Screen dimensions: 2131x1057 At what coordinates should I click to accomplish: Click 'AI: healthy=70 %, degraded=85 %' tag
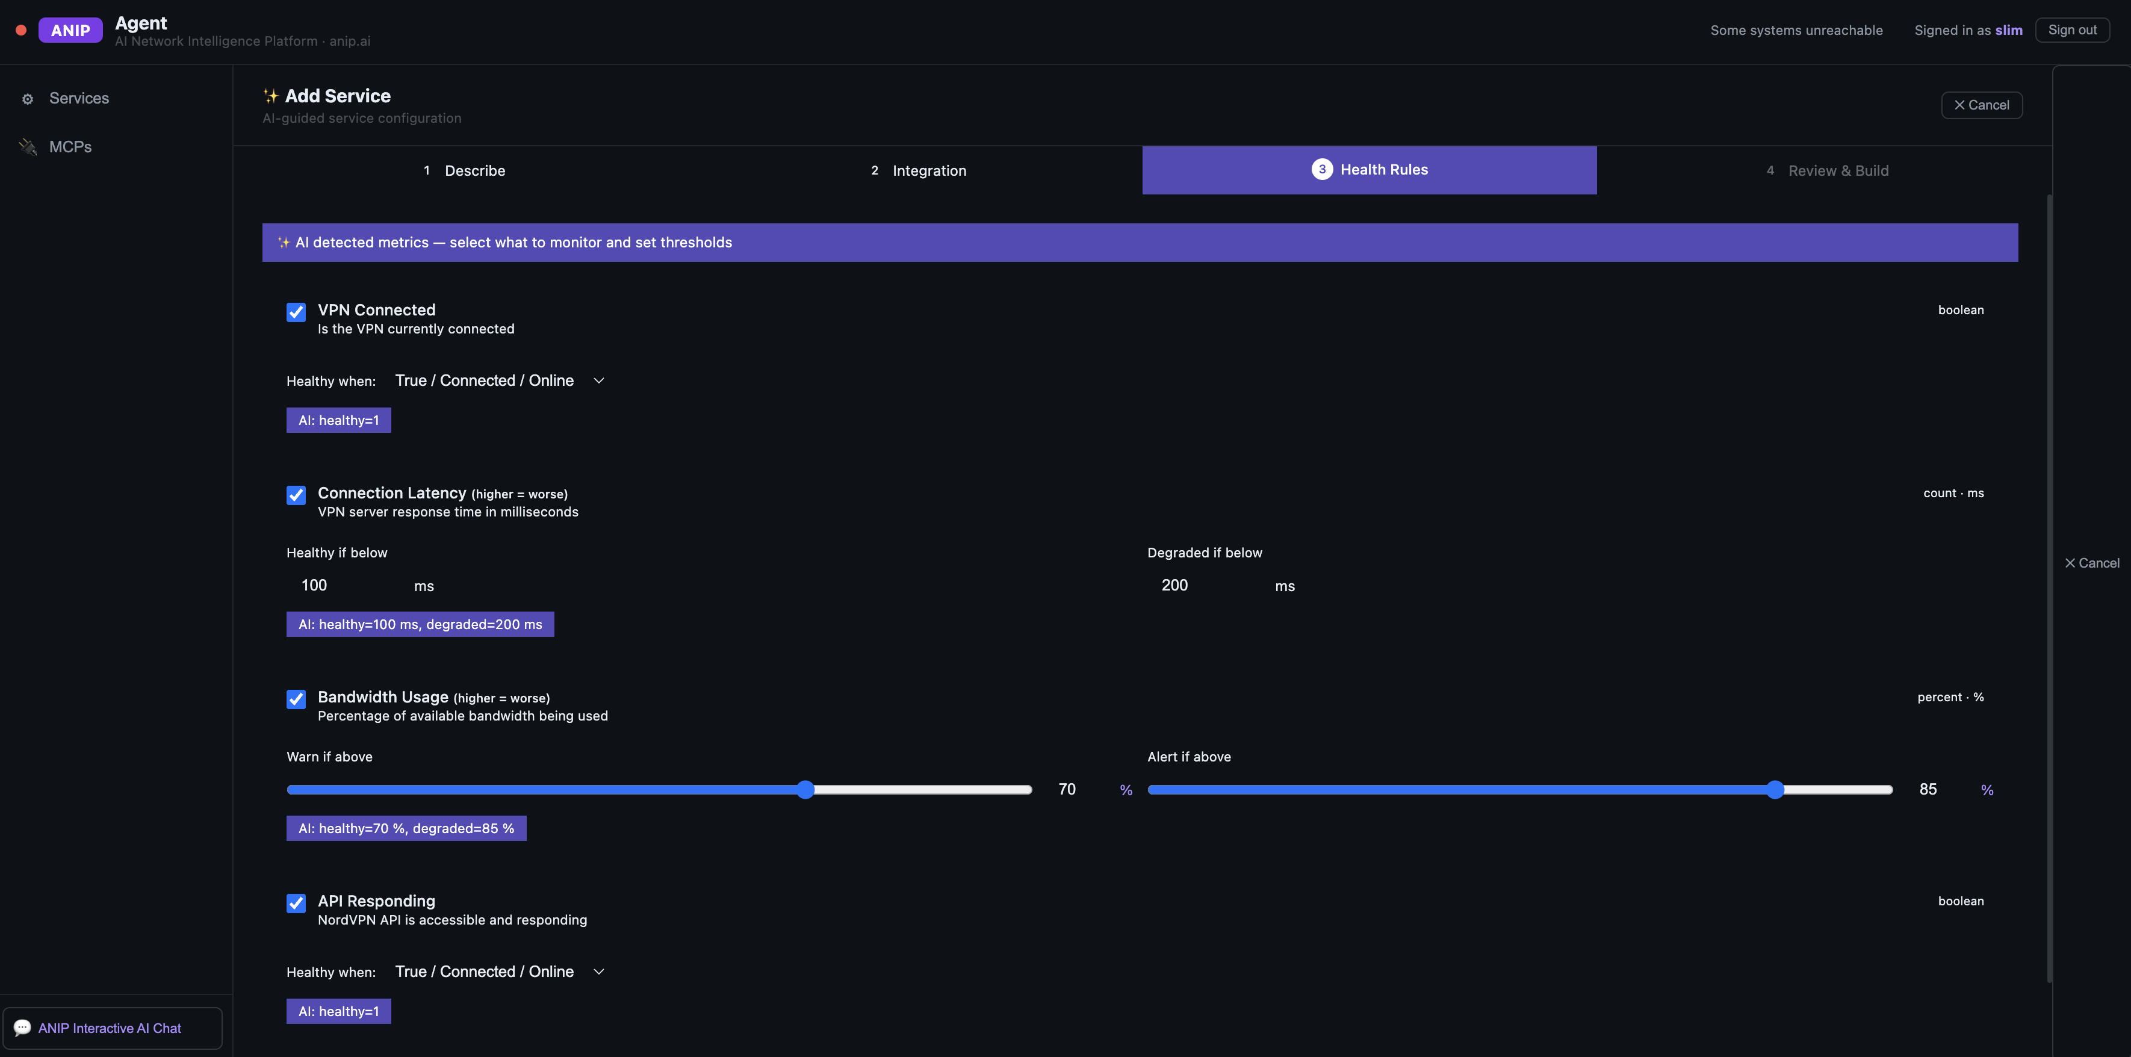tap(406, 829)
